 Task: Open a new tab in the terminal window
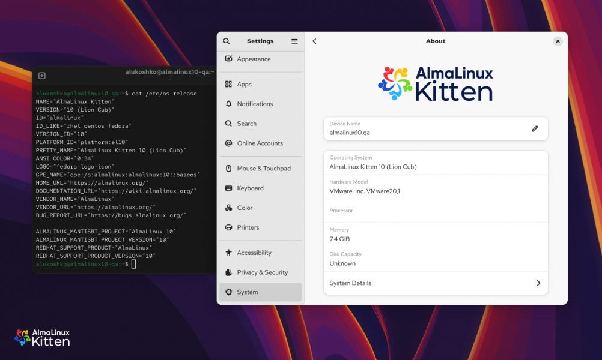coord(42,76)
